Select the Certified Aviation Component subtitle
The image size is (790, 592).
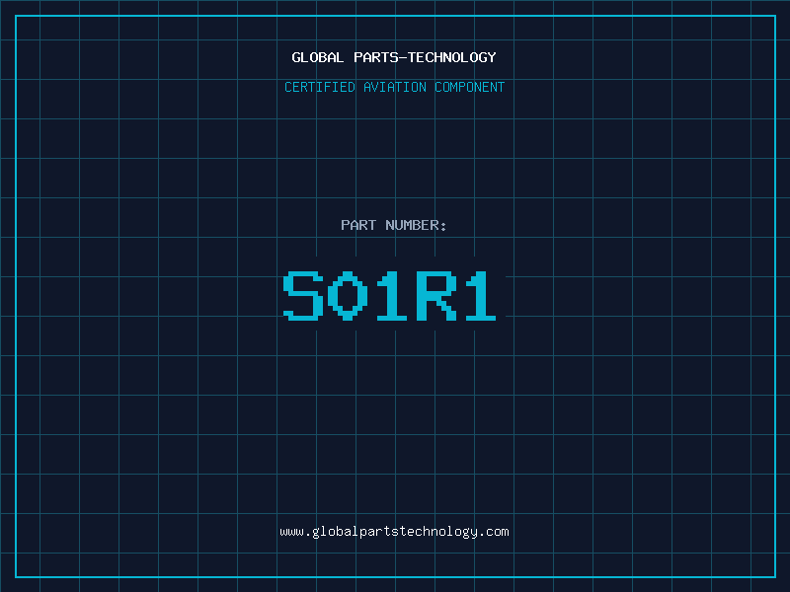[394, 87]
